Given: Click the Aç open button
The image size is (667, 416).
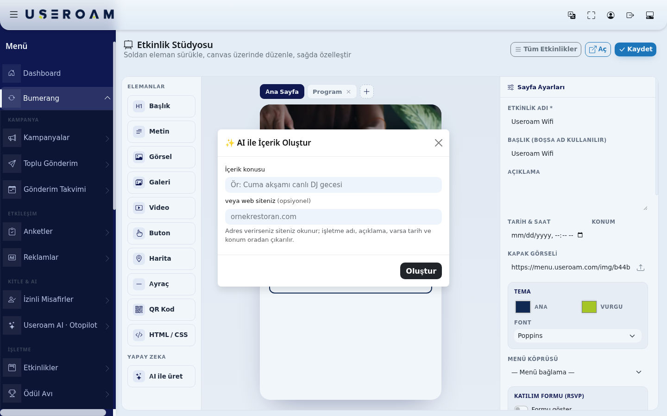Looking at the screenshot, I should pos(598,49).
